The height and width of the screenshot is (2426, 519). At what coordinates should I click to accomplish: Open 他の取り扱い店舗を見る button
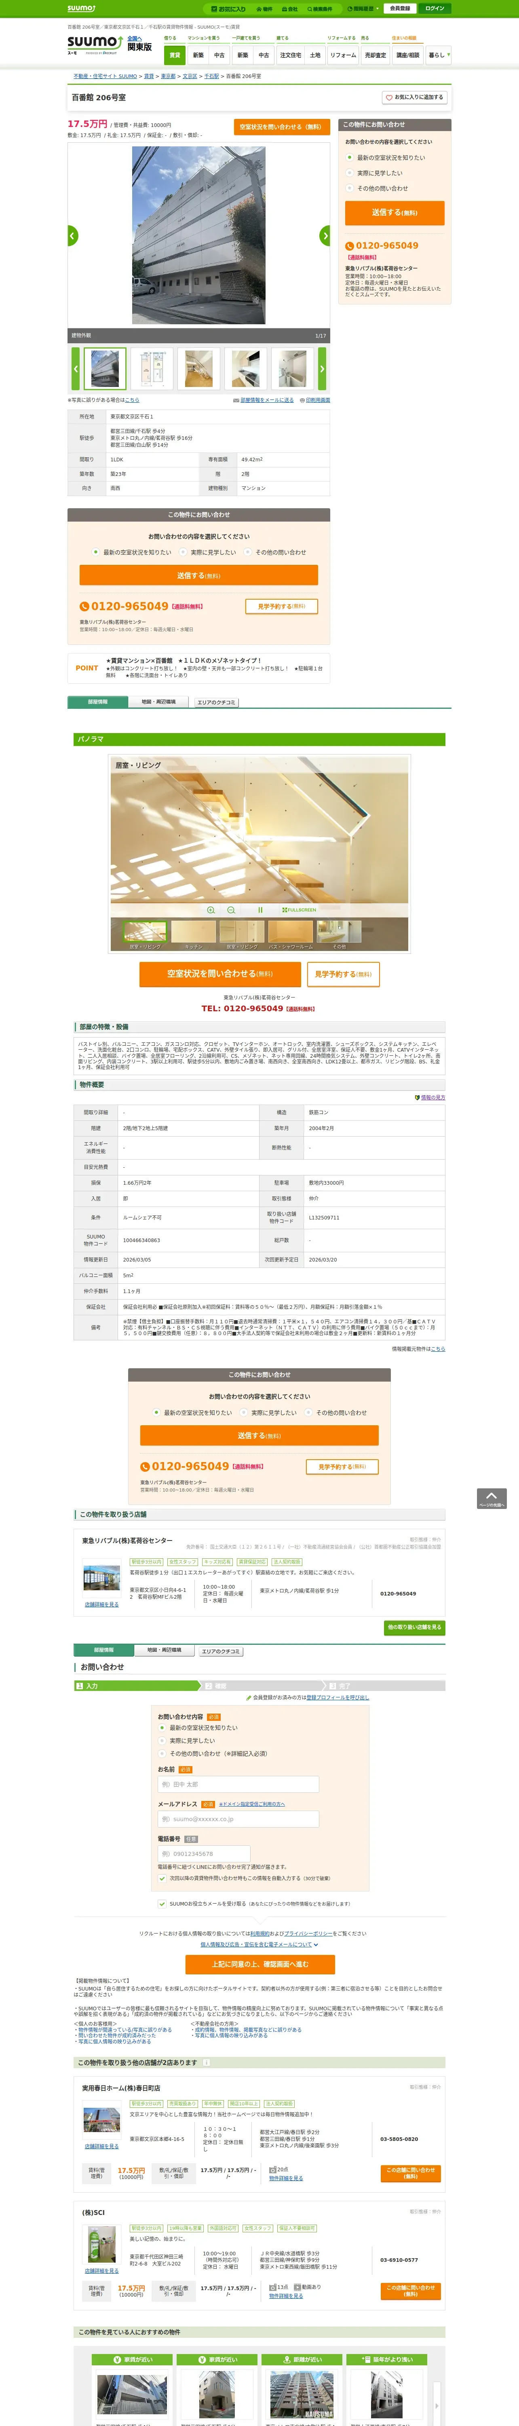click(x=414, y=1627)
